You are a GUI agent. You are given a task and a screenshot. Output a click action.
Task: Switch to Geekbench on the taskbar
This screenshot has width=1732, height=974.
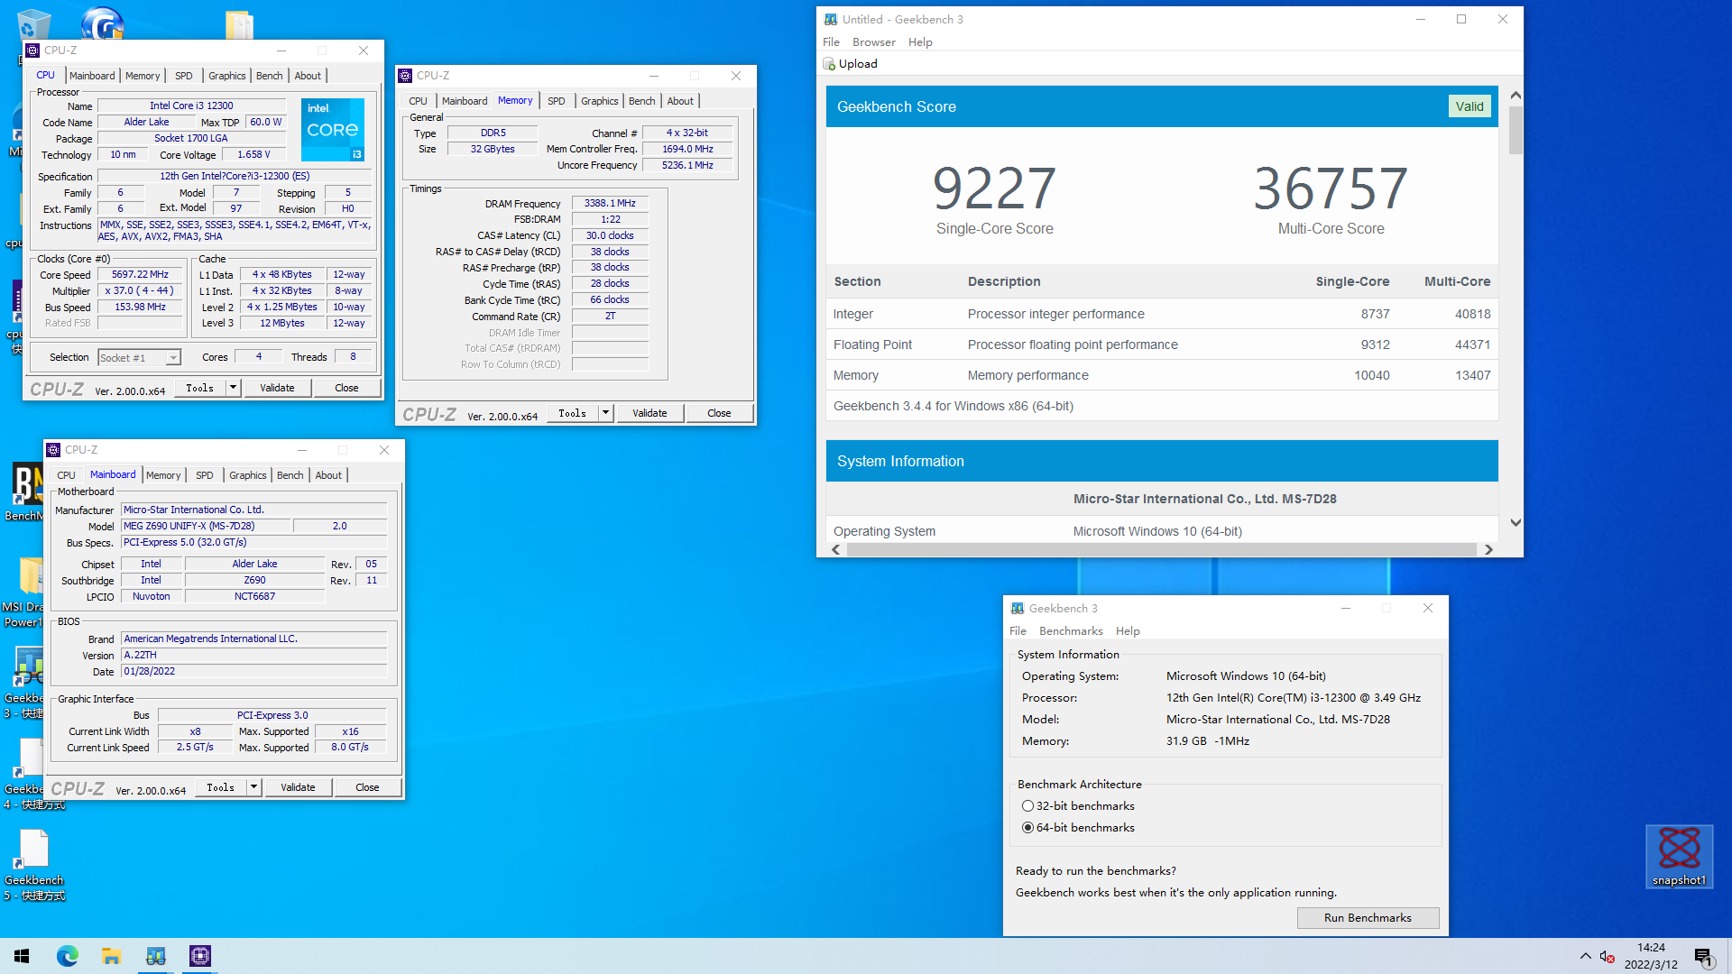pyautogui.click(x=156, y=956)
